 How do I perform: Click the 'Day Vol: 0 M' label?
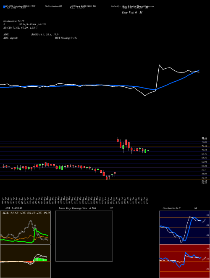point(132,13)
